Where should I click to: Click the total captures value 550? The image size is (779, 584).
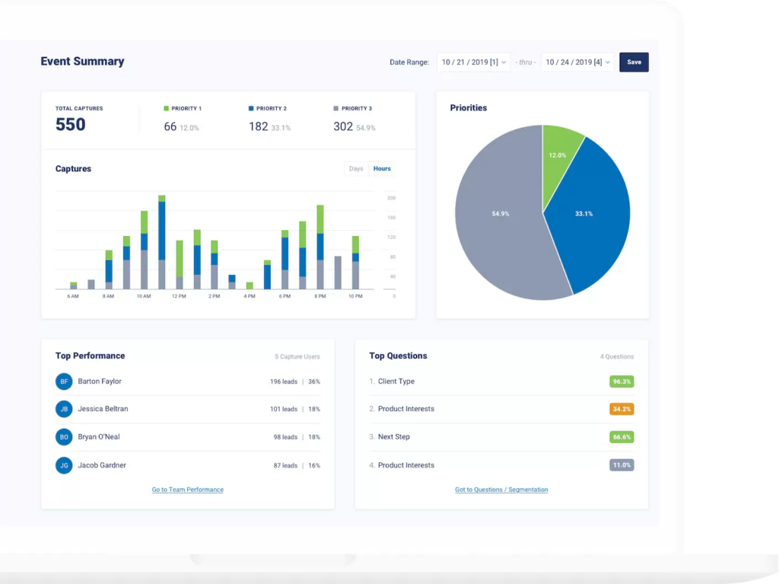tap(70, 124)
